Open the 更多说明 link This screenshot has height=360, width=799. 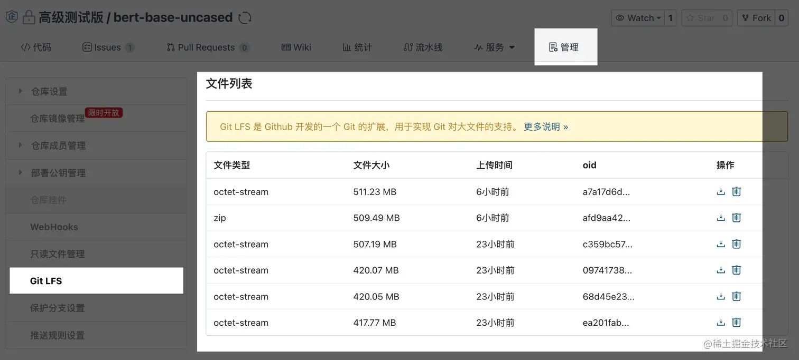546,127
